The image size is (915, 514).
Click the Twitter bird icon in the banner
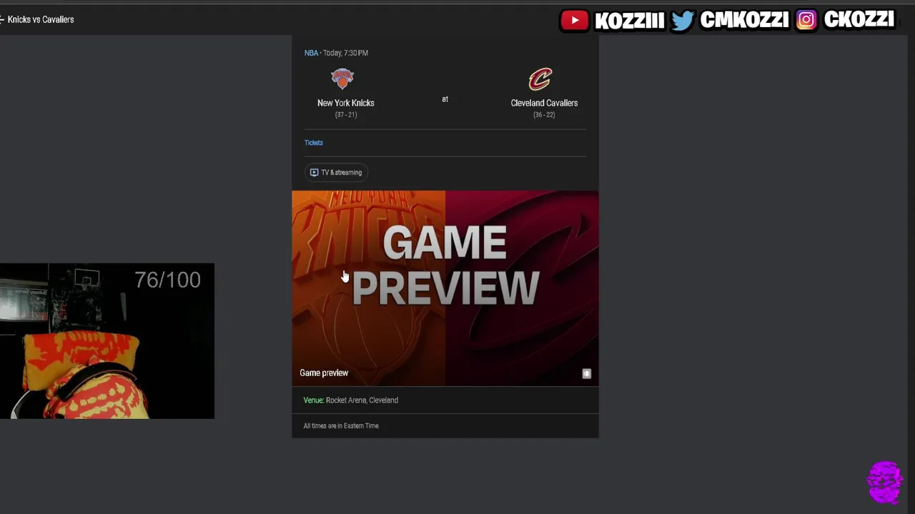point(682,20)
